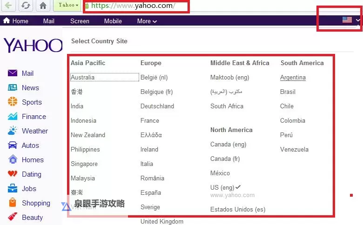Select België (nl) site
The image size is (363, 225).
pos(154,78)
